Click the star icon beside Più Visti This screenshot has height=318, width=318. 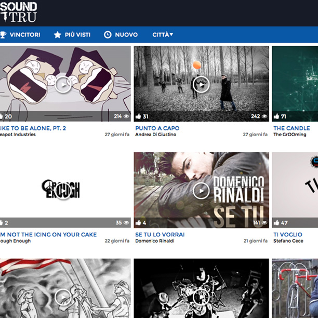pos(57,35)
